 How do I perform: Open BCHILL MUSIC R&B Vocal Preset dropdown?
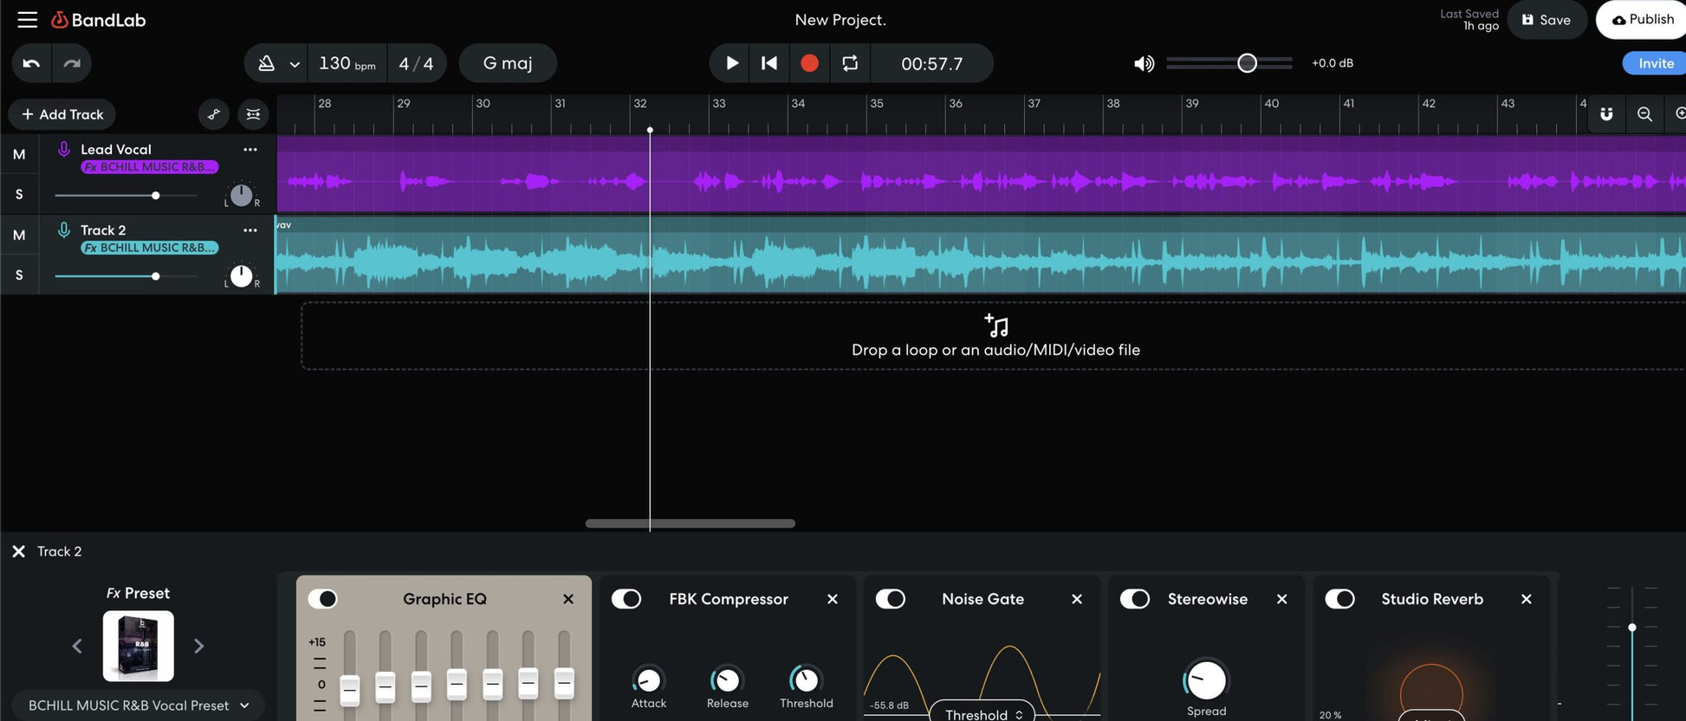tap(139, 705)
